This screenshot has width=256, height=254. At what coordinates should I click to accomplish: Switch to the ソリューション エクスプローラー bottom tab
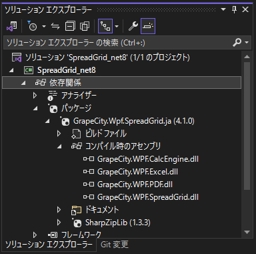point(49,245)
